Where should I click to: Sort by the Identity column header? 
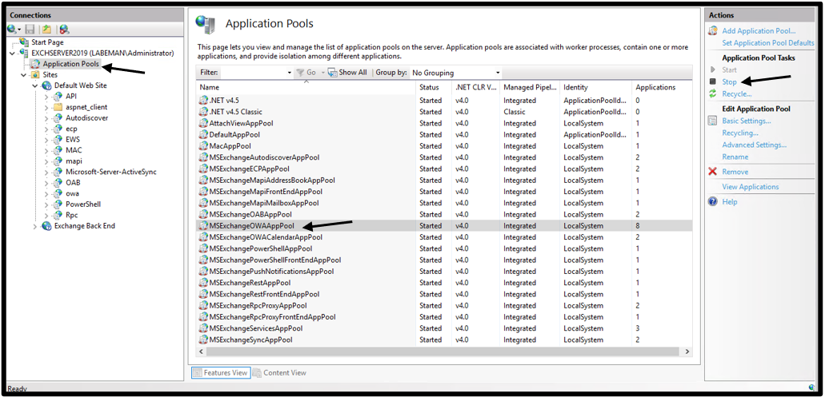pos(595,87)
